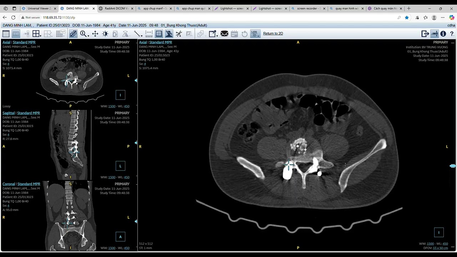Viewport: 457px width, 257px height.
Task: Click the Return to 2D link
Action: click(x=273, y=34)
